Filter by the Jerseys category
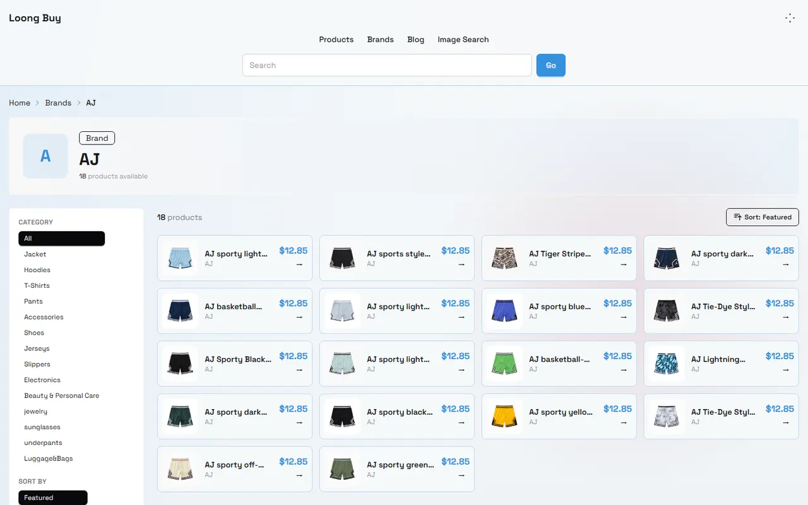The height and width of the screenshot is (505, 808). click(x=62, y=348)
